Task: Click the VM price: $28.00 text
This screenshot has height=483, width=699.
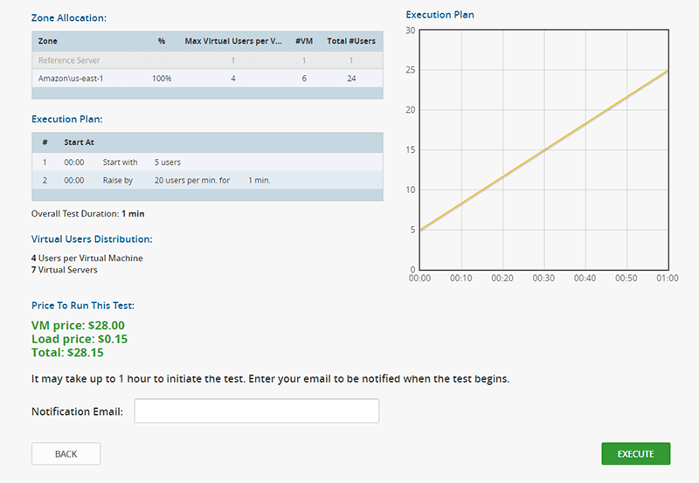Action: (78, 325)
